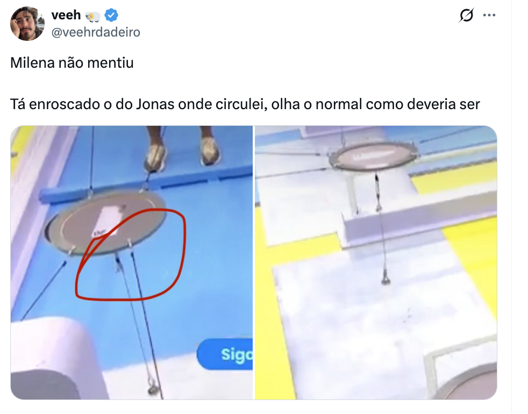
Task: Click the round disc in right image
Action: (x=374, y=155)
